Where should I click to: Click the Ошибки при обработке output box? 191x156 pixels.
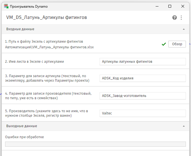click(x=95, y=144)
